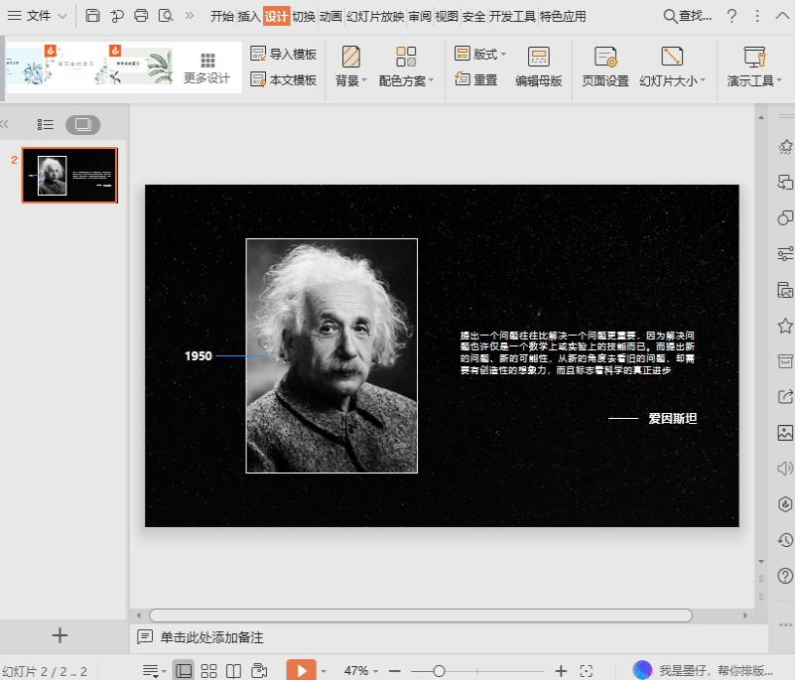Switch to reading view at the bottom
Screen dimensions: 795x680
[x=232, y=670]
